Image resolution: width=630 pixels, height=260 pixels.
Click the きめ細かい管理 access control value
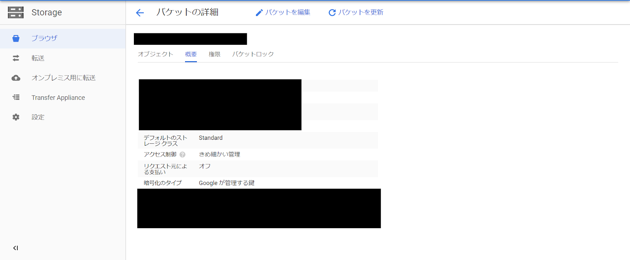[x=219, y=154]
